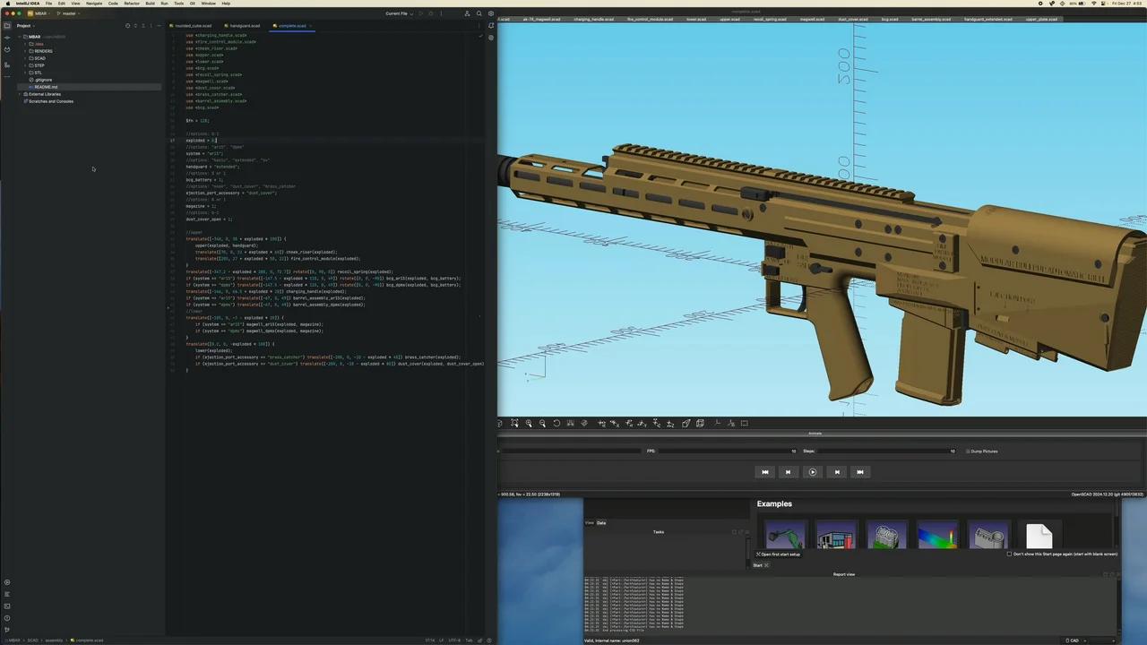
Task: Select README.md in project tree
Action: tap(46, 87)
